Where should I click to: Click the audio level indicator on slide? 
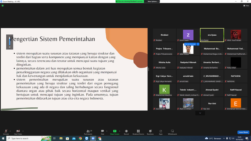9,42
